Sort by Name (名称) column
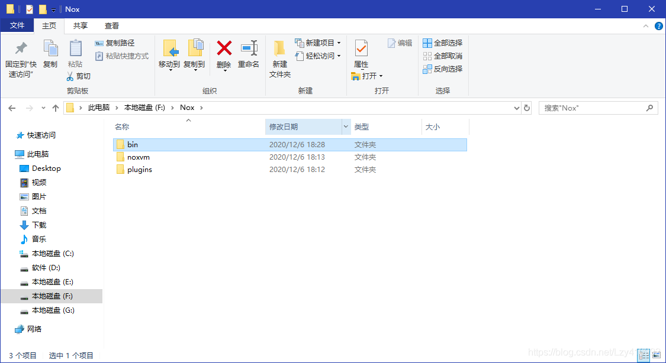666x363 pixels. click(189, 127)
